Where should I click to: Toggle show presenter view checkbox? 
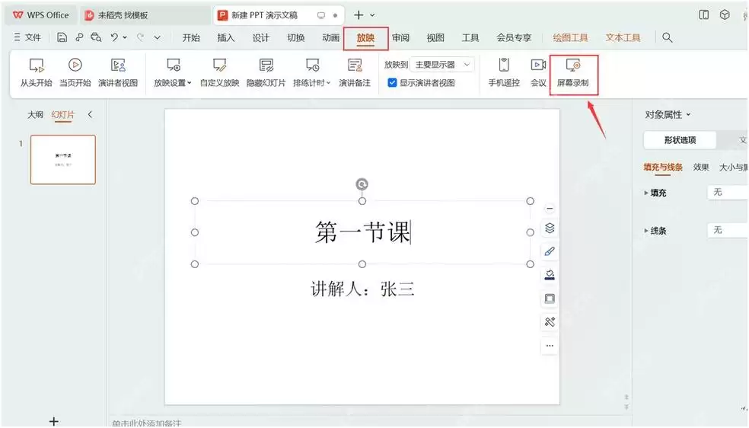[392, 83]
